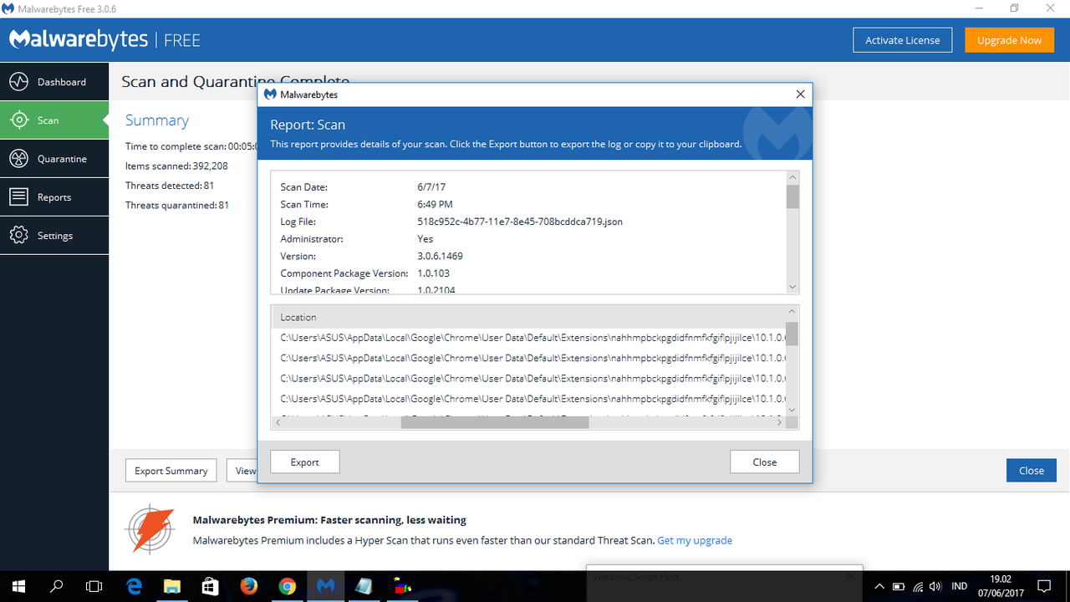This screenshot has width=1070, height=602.
Task: Launch Microsoft Edge from the taskbar
Action: [x=134, y=586]
